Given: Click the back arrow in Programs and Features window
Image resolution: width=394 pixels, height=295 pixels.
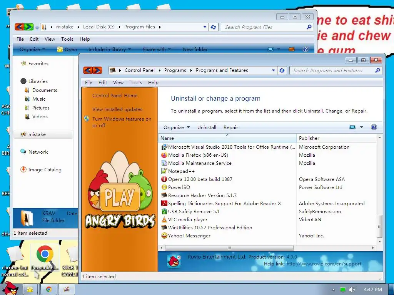Looking at the screenshot, I should click(x=88, y=70).
